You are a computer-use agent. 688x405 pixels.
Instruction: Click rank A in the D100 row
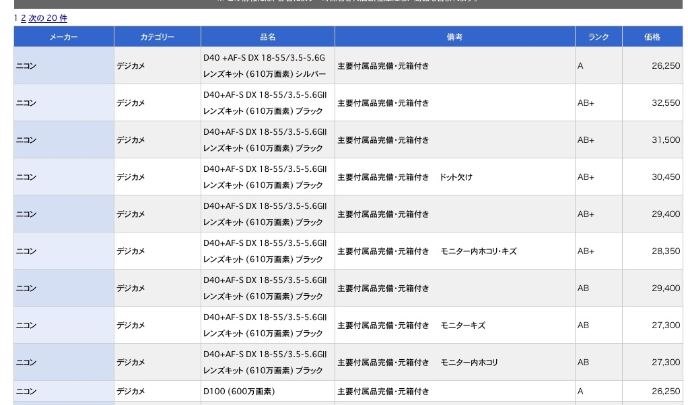pos(580,392)
